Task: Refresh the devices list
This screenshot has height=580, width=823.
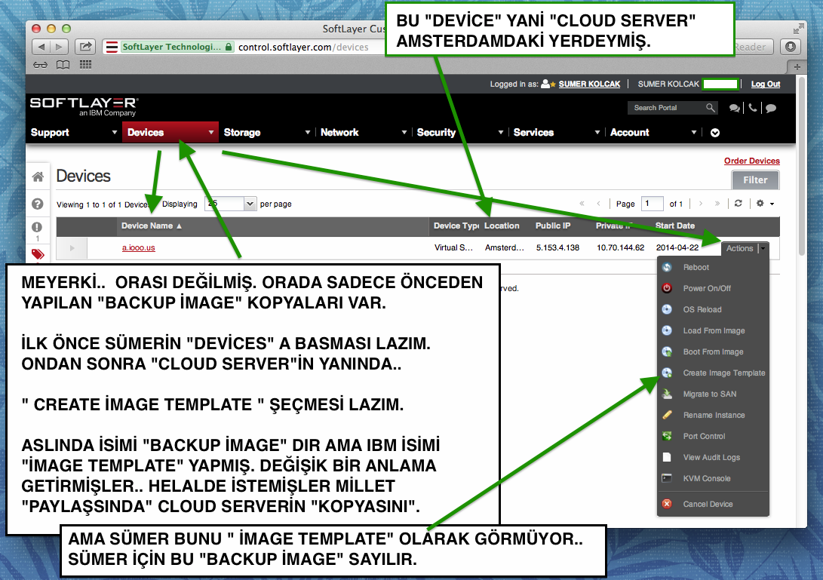Action: tap(738, 204)
